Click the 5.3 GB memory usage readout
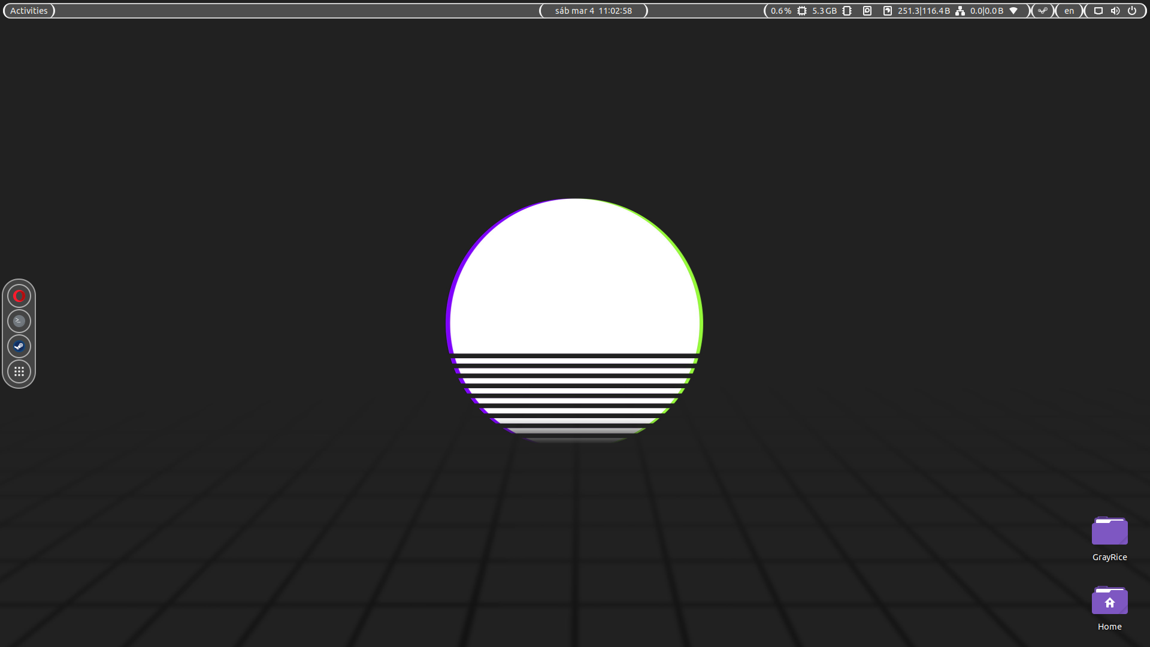This screenshot has height=647, width=1150. click(824, 11)
